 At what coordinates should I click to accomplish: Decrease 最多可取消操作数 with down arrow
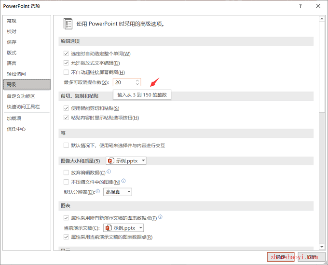pos(137,84)
